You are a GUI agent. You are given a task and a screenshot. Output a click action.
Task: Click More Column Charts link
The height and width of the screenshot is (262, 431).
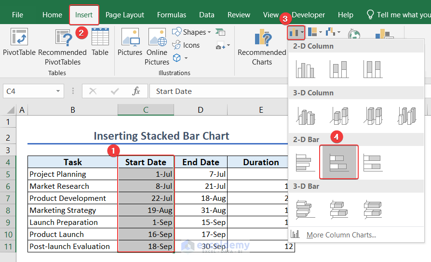pos(340,235)
